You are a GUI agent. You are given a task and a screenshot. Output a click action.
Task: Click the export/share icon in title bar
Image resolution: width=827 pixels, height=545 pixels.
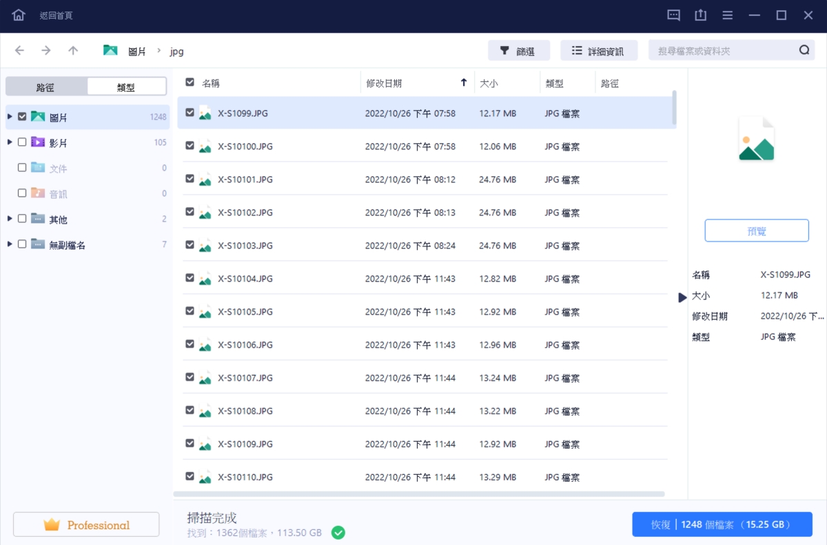701,15
